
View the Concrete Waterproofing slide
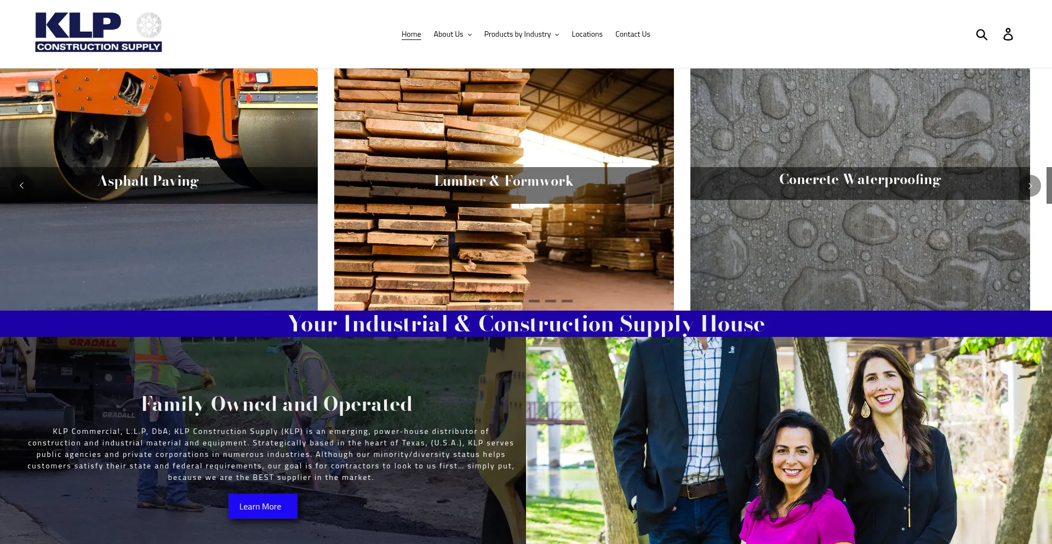tap(860, 189)
